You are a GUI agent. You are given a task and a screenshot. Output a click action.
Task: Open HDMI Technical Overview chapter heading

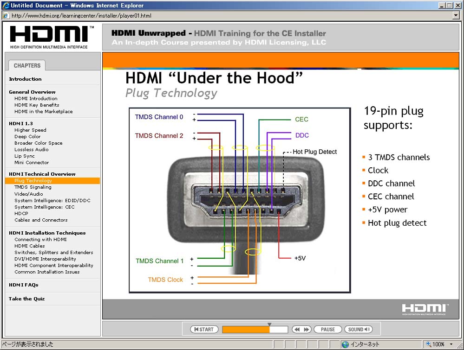(42, 174)
